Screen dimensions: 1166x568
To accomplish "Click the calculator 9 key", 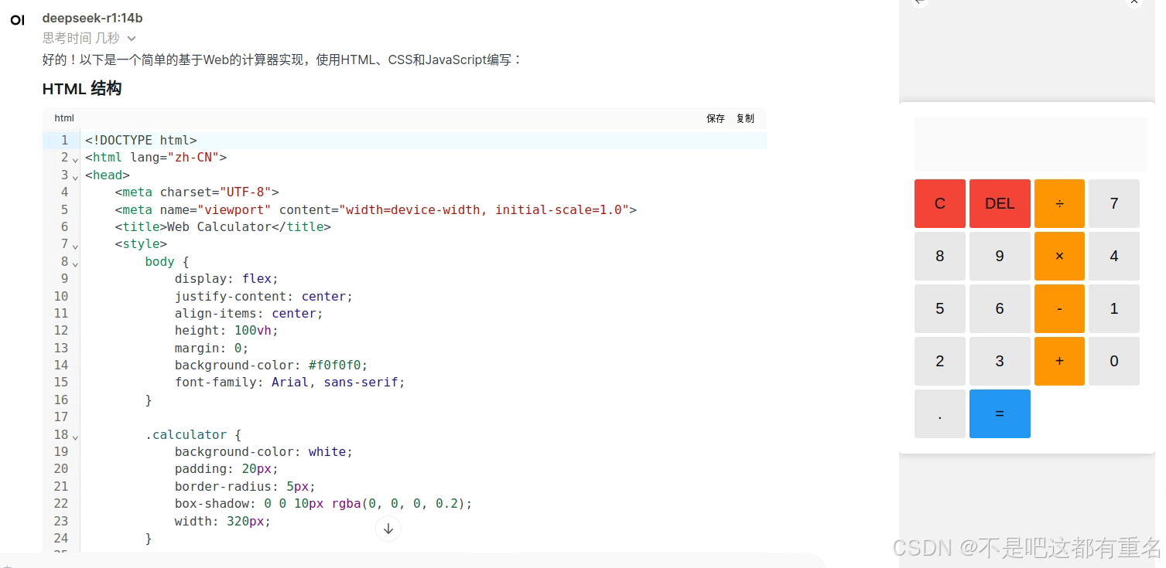I will click(1000, 256).
